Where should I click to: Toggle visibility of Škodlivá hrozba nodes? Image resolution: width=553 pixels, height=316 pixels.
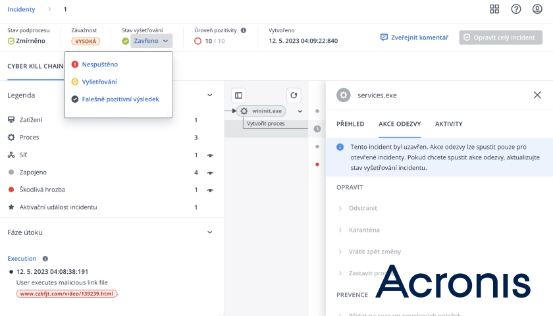210,190
